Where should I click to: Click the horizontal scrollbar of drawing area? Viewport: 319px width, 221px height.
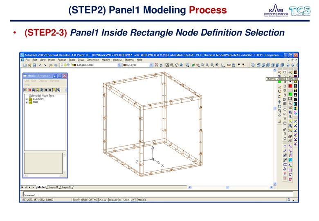(230, 187)
